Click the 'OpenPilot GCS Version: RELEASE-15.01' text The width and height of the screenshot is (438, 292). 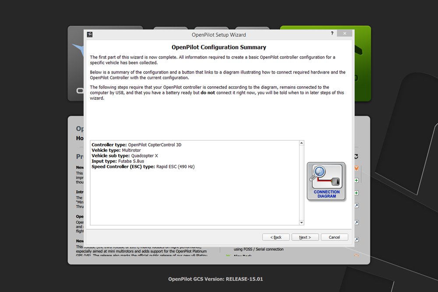click(215, 279)
